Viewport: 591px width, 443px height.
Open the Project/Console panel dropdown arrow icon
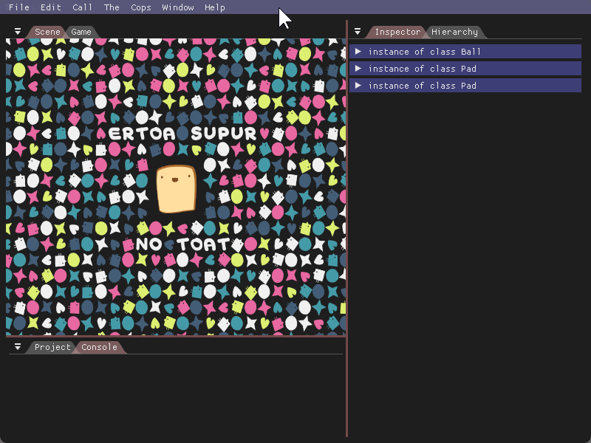(18, 347)
